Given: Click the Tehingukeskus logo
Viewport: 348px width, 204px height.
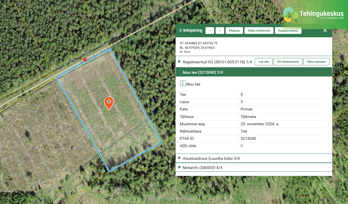Looking at the screenshot, I should (313, 15).
